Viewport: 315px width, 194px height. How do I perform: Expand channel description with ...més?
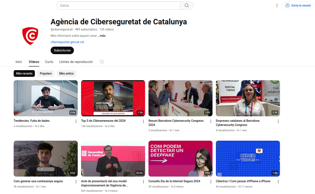[102, 36]
